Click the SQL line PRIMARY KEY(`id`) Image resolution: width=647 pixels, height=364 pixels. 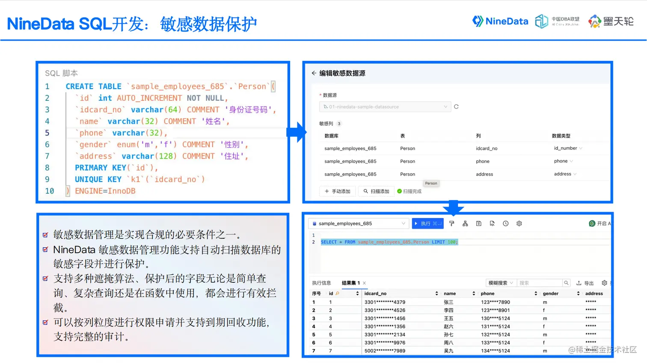coord(116,168)
